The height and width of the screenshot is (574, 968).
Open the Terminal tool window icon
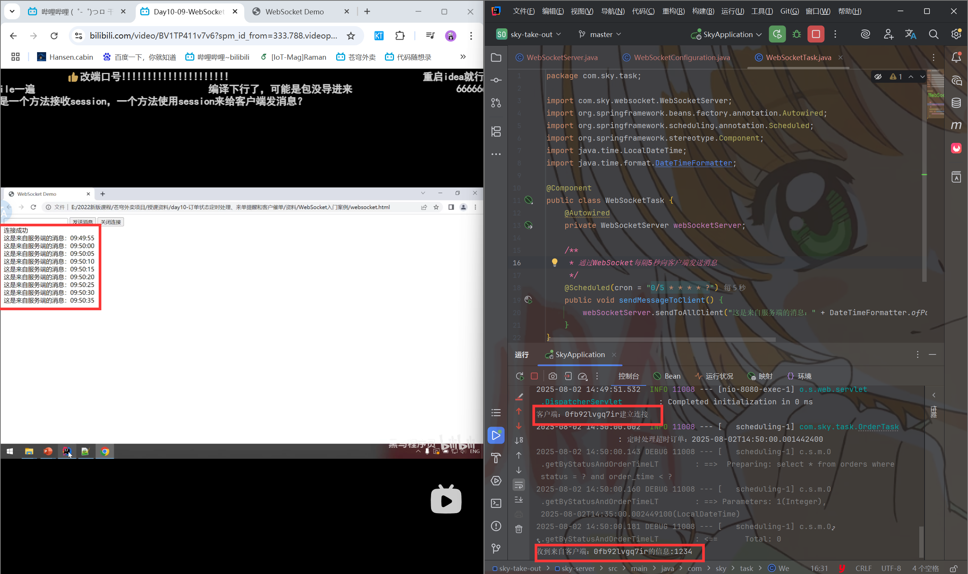[496, 503]
